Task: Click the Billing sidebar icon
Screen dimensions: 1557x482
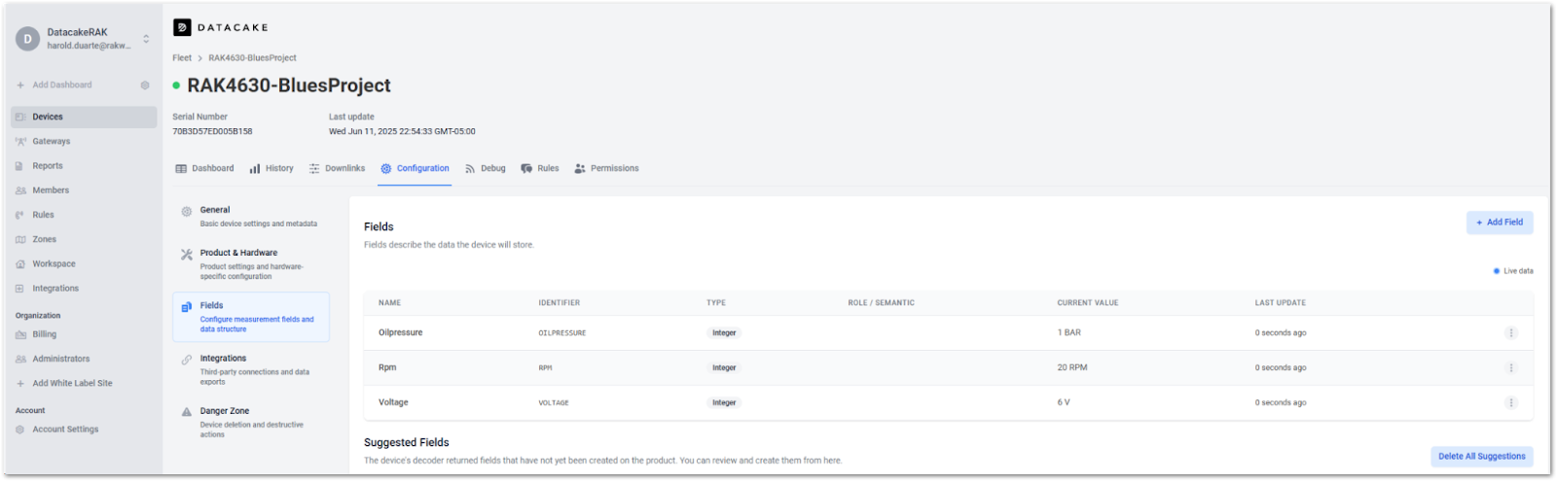Action: click(20, 334)
